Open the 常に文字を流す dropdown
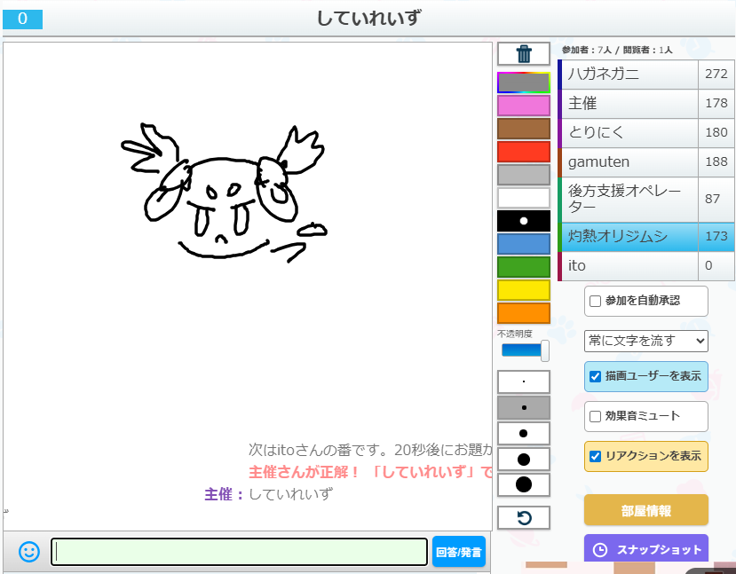 click(x=645, y=341)
